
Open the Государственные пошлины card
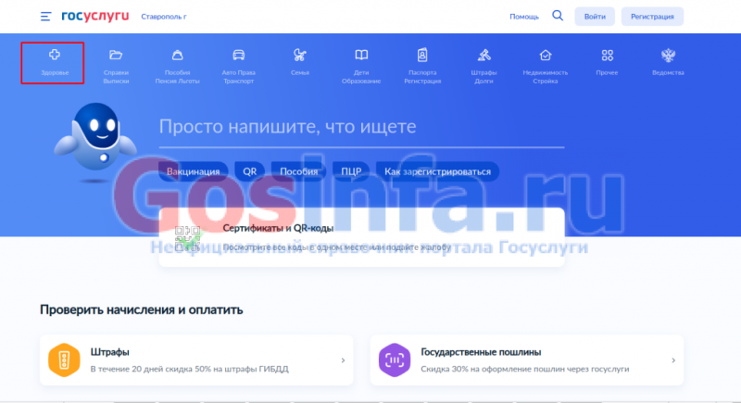pyautogui.click(x=526, y=360)
